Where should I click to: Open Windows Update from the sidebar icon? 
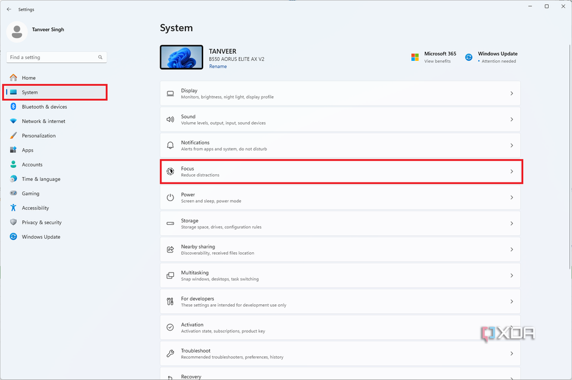point(13,237)
